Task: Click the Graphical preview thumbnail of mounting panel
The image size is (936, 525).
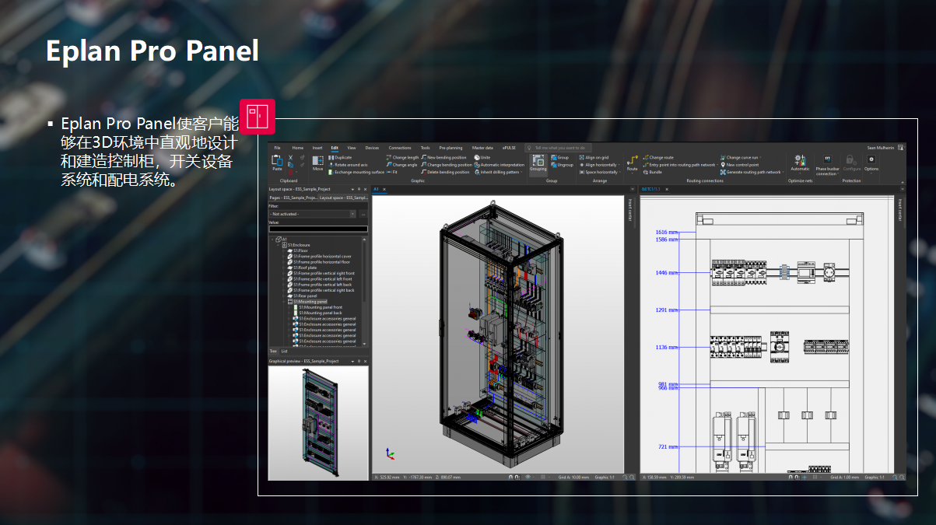Action: click(x=318, y=422)
